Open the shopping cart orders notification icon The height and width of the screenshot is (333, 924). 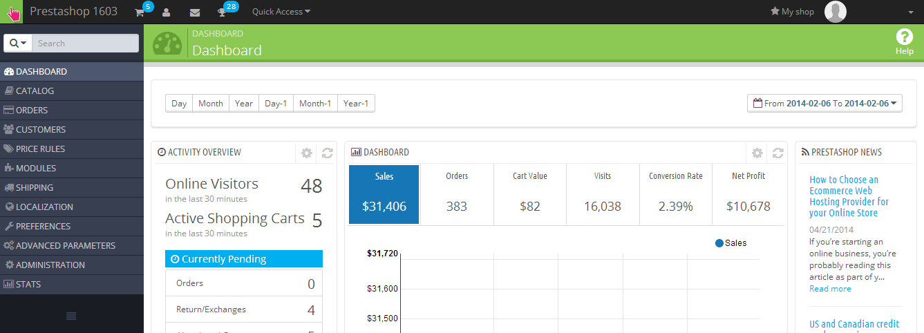point(140,12)
